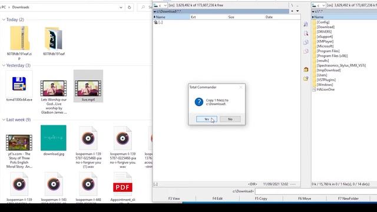Viewport: 377px width, 212px height.
Task: Select the 6078fdb191eaf folder icon
Action: (54, 38)
